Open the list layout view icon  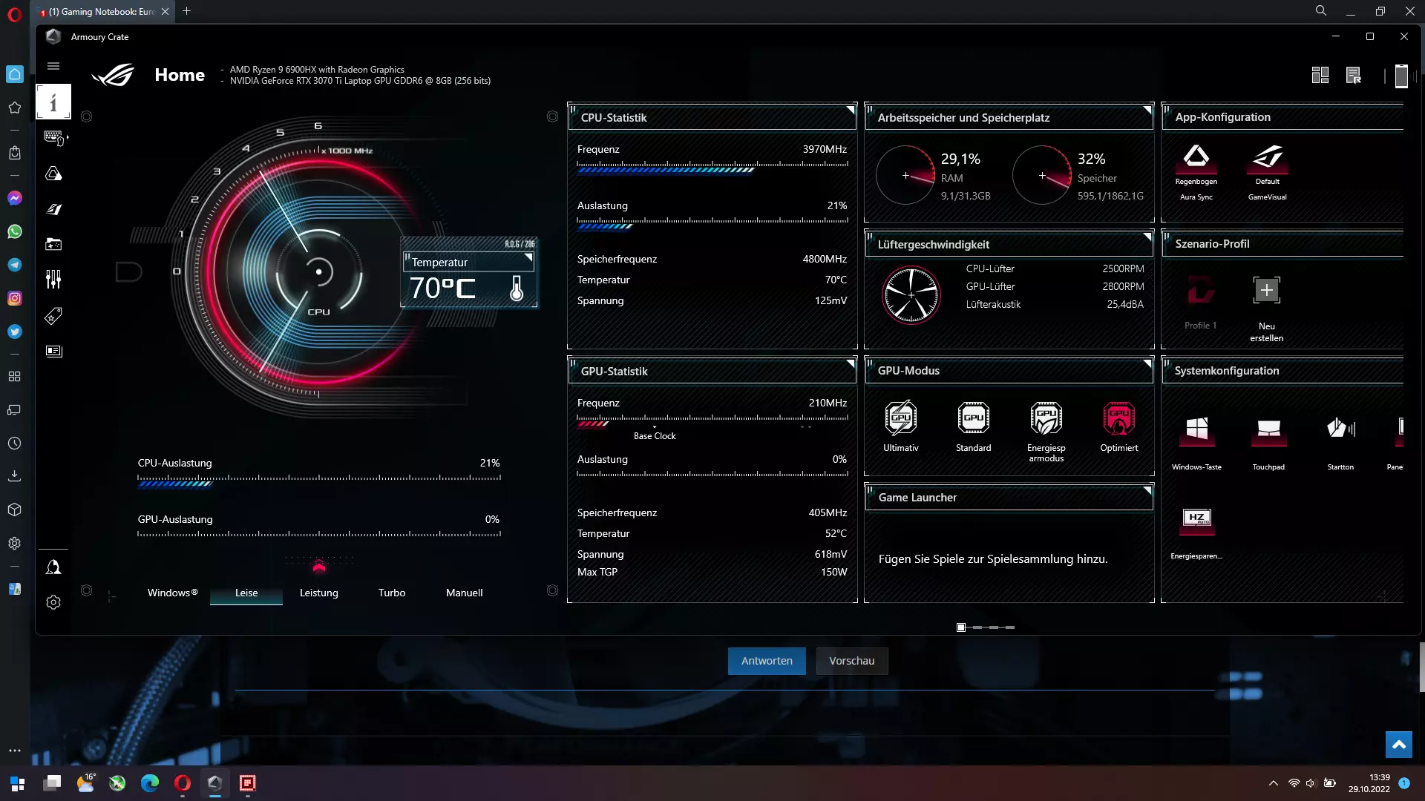tap(1354, 75)
